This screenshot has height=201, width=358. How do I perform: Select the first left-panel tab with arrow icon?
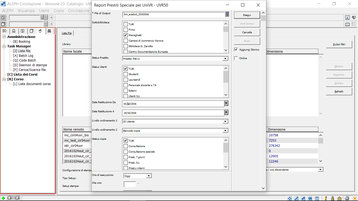tap(5, 31)
